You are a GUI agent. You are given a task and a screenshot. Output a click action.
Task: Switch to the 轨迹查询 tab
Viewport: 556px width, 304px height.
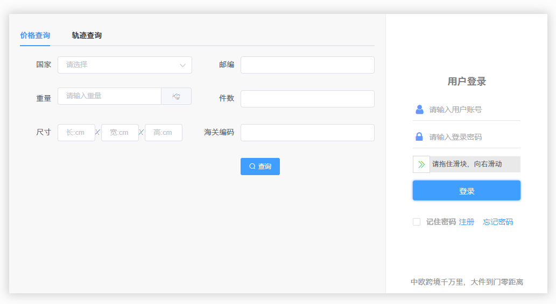click(87, 35)
